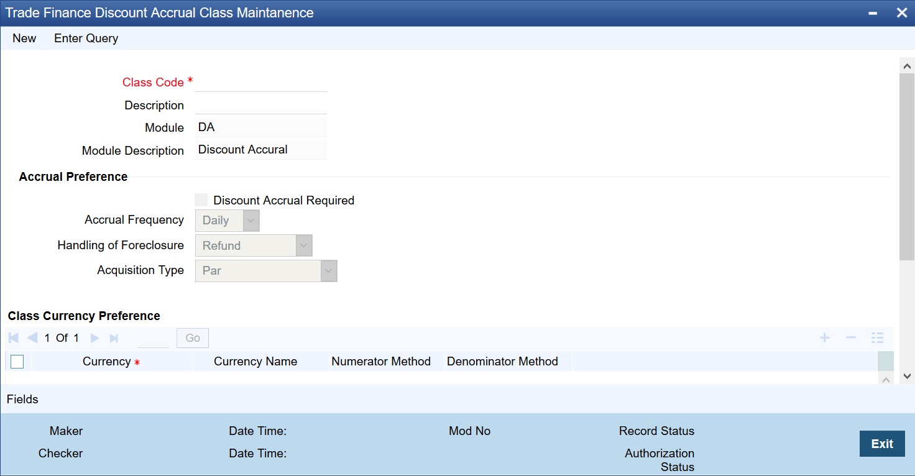Remove row from Class Currency Preference
The image size is (915, 476).
tap(851, 338)
